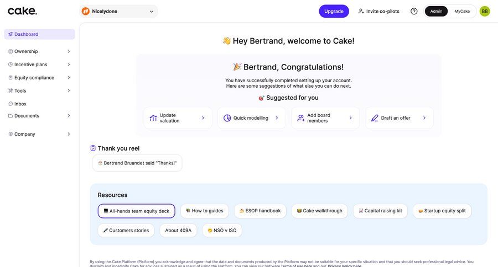Switch to Admin view toggle

[436, 11]
